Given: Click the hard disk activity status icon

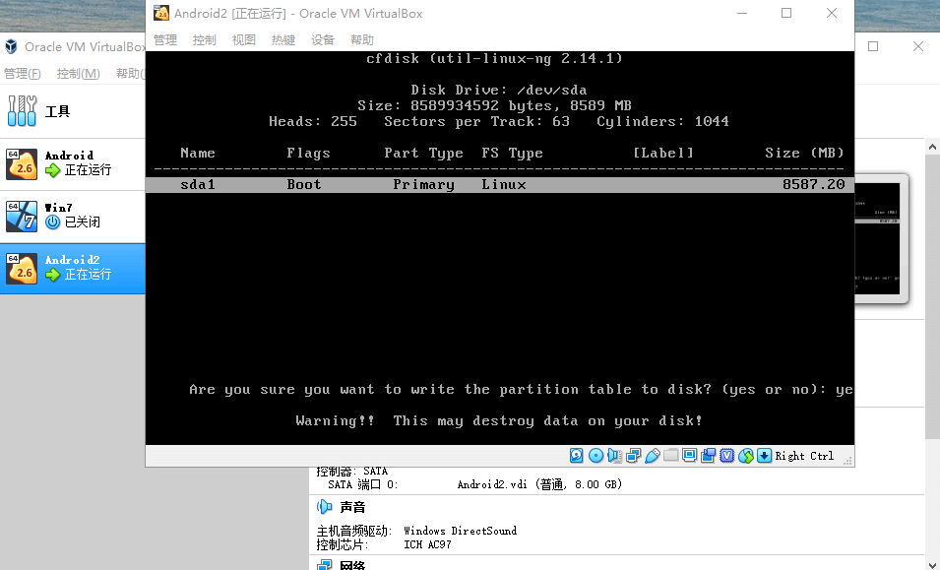Looking at the screenshot, I should (x=577, y=455).
